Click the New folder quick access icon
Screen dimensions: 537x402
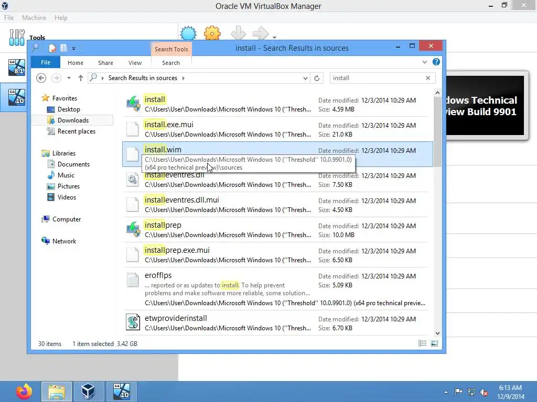63,48
